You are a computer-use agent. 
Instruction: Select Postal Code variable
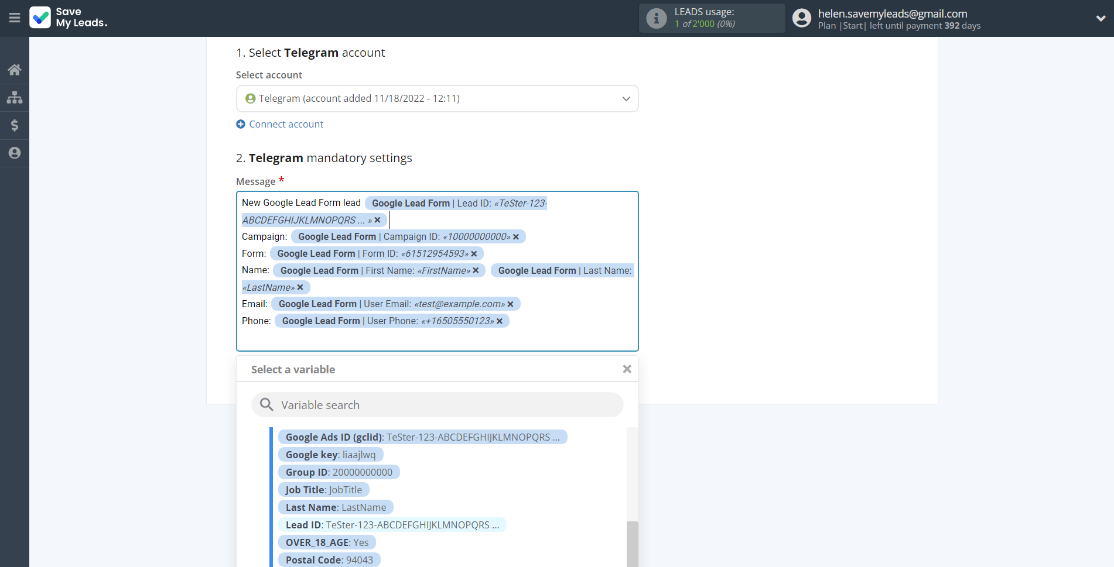329,560
